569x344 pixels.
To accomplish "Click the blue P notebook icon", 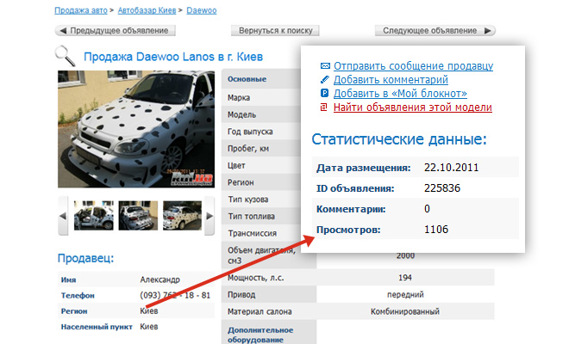I will [324, 93].
